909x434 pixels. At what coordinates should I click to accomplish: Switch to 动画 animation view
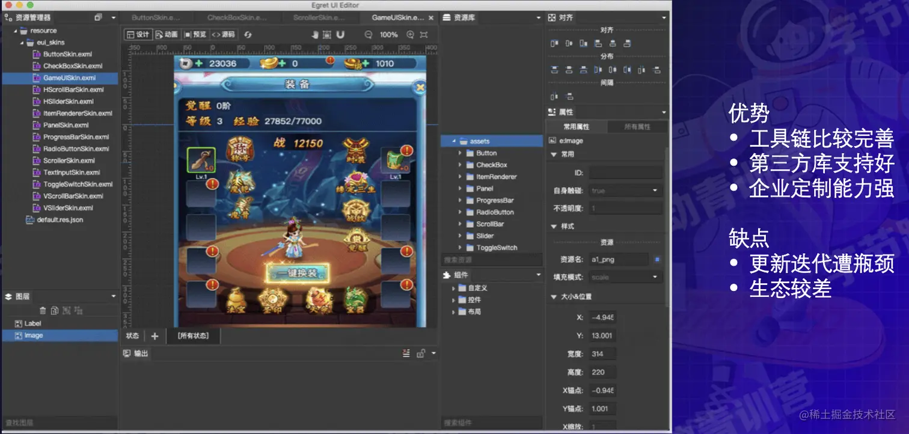[x=167, y=35]
